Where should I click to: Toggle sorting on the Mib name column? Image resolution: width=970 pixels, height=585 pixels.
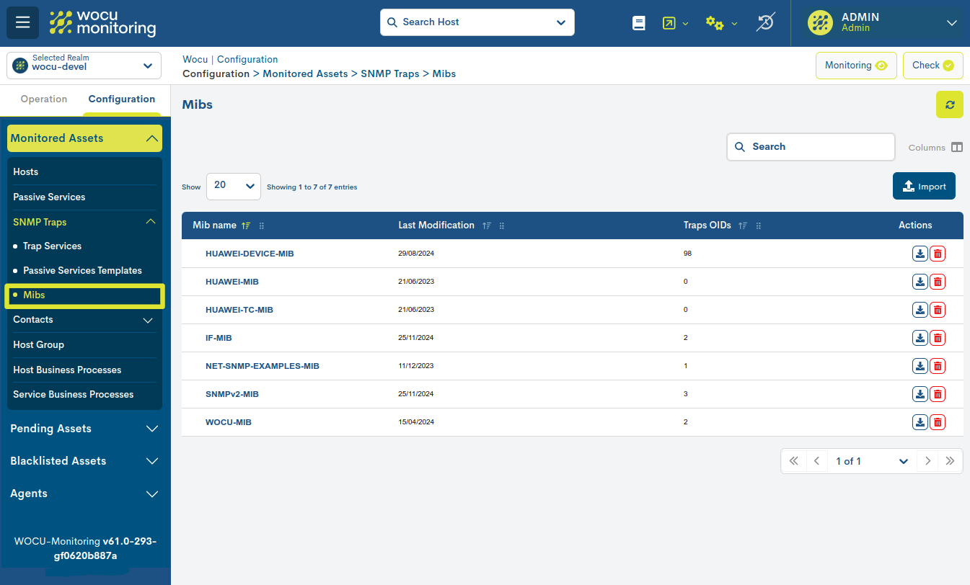pyautogui.click(x=245, y=225)
